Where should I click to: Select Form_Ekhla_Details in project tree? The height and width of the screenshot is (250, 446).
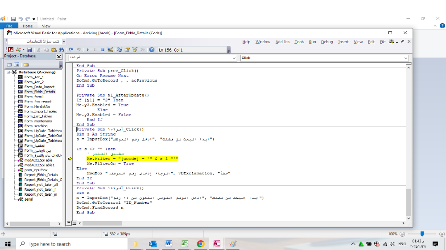coord(40,92)
